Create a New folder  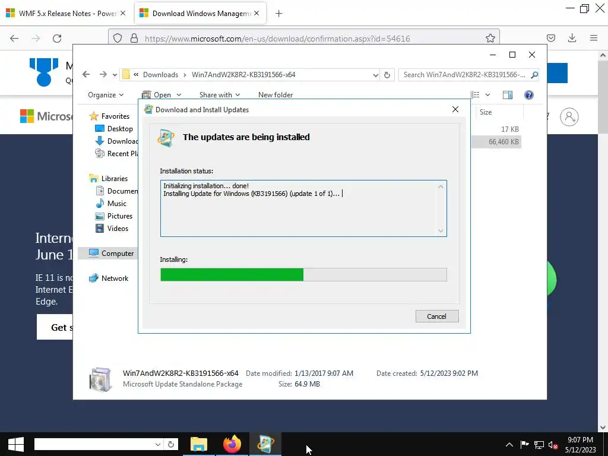pos(275,95)
